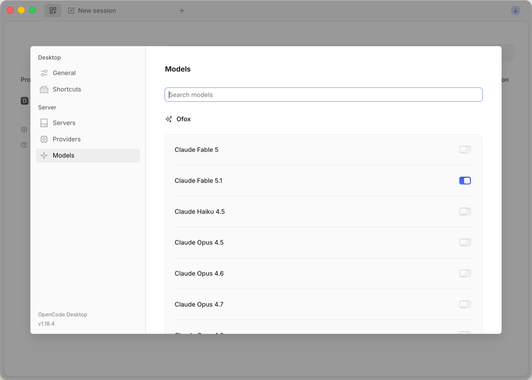Open the Providers settings section

point(88,139)
